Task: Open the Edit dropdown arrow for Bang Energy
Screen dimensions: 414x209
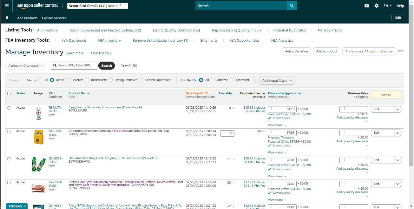Action: pos(398,109)
